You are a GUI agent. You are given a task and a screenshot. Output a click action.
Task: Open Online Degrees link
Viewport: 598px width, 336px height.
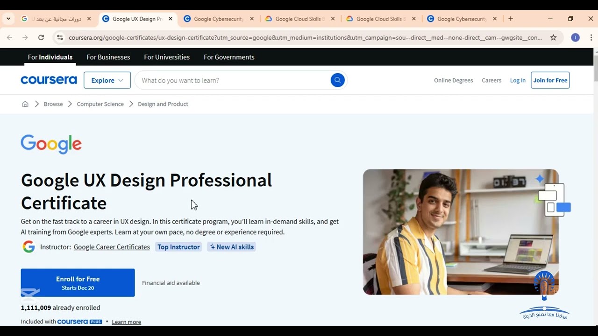(x=454, y=80)
